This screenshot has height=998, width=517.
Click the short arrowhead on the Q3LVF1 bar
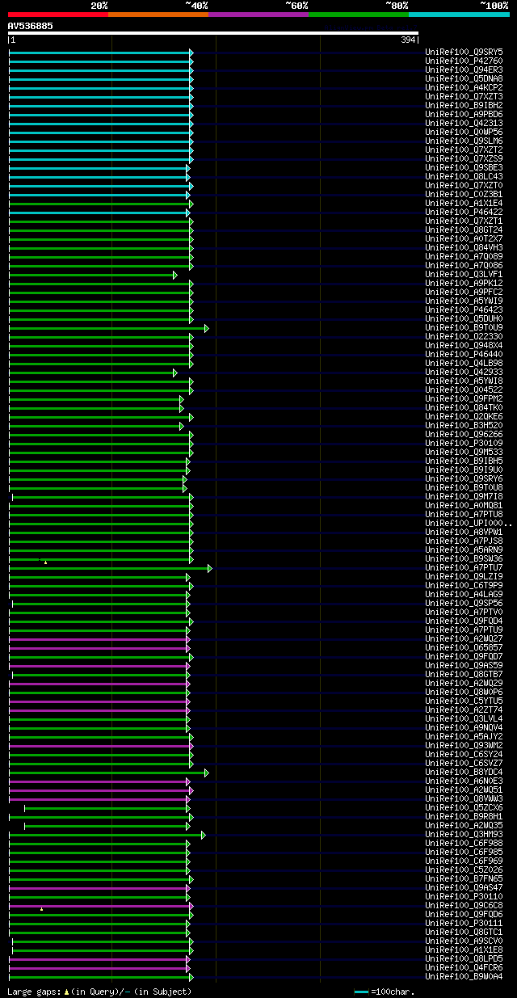click(174, 275)
